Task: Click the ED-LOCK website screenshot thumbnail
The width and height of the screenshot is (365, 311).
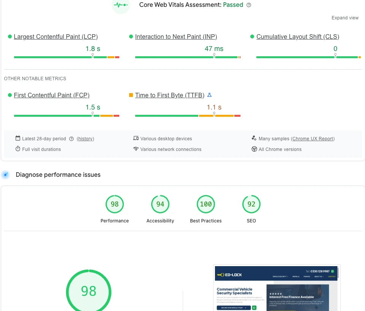Action: (277, 287)
